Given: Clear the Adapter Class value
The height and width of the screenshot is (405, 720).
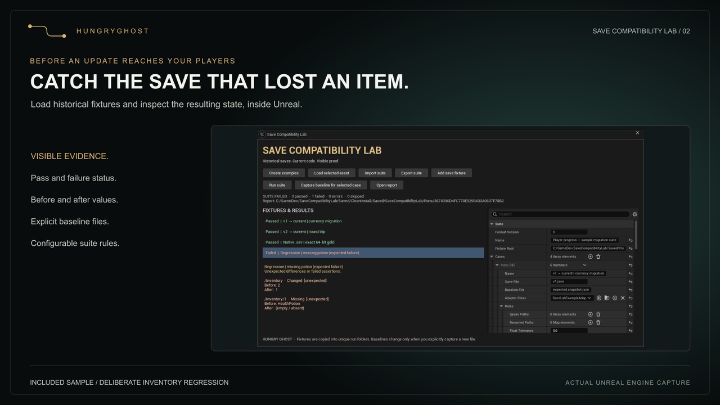Looking at the screenshot, I should click(x=623, y=298).
